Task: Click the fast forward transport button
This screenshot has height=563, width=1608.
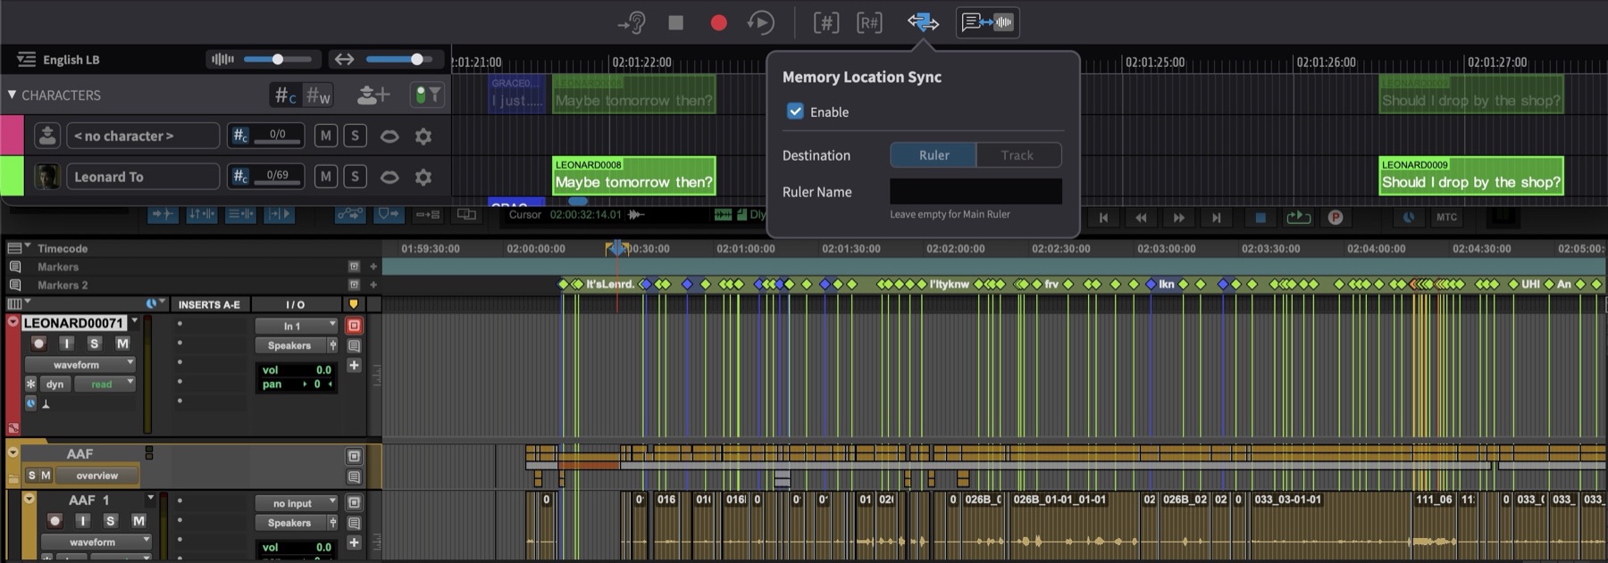Action: click(1178, 218)
